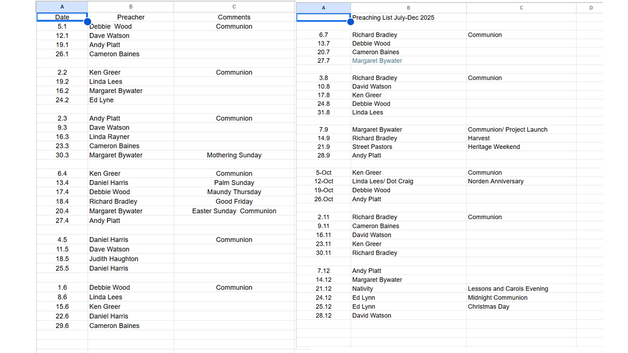Click the 'Palm Sunday' comment cell
The height and width of the screenshot is (353, 628).
(234, 182)
